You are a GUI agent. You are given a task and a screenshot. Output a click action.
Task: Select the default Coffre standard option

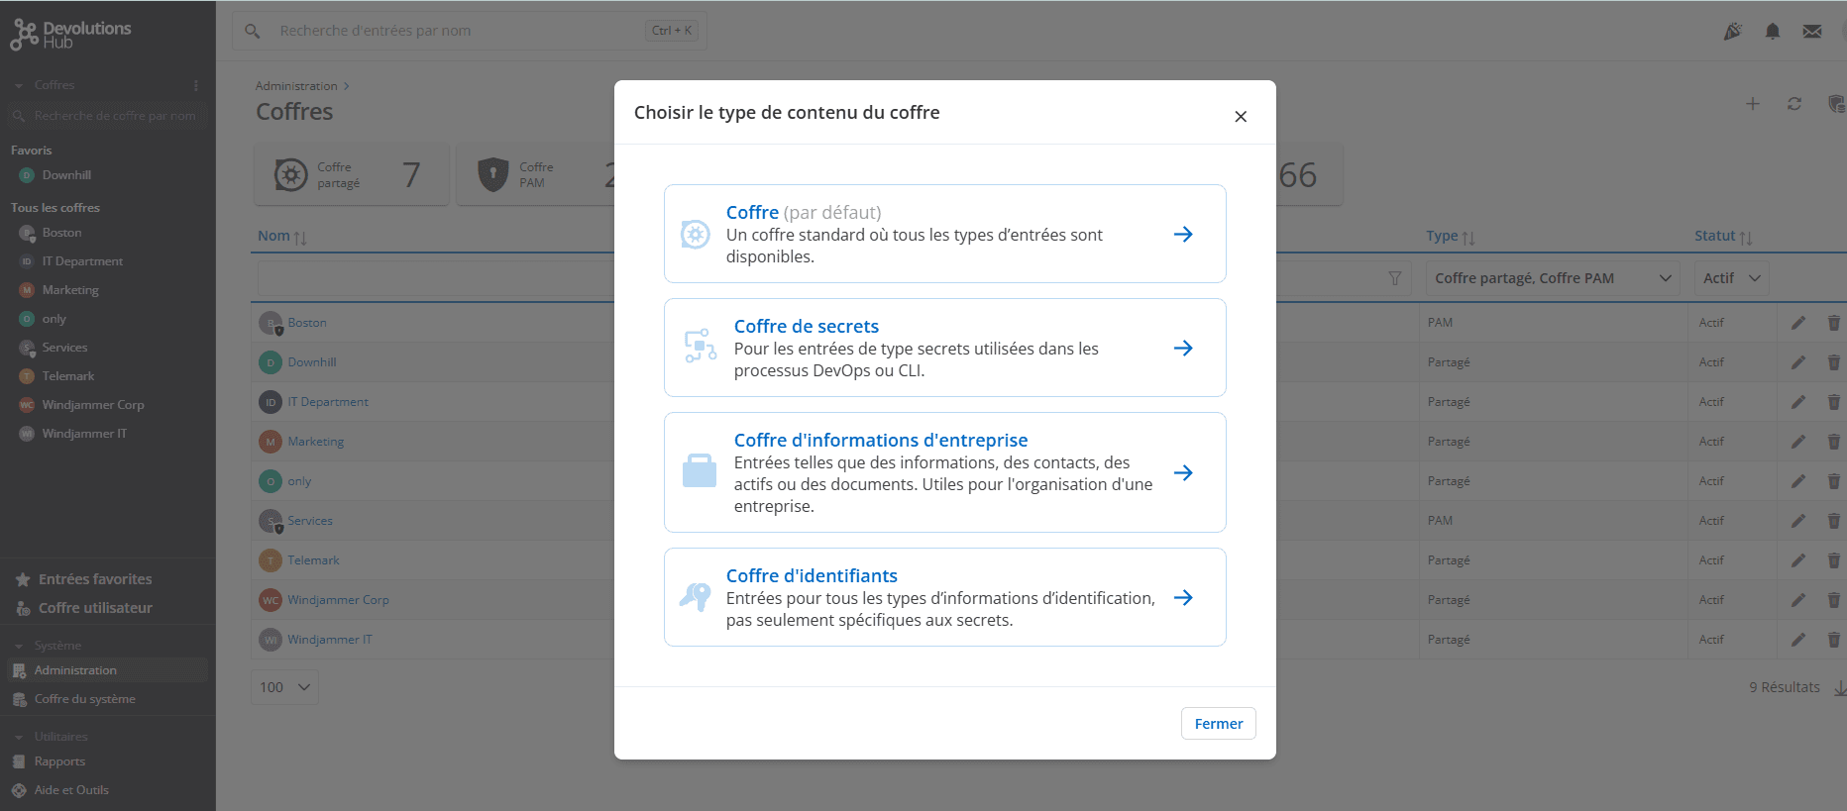point(944,234)
